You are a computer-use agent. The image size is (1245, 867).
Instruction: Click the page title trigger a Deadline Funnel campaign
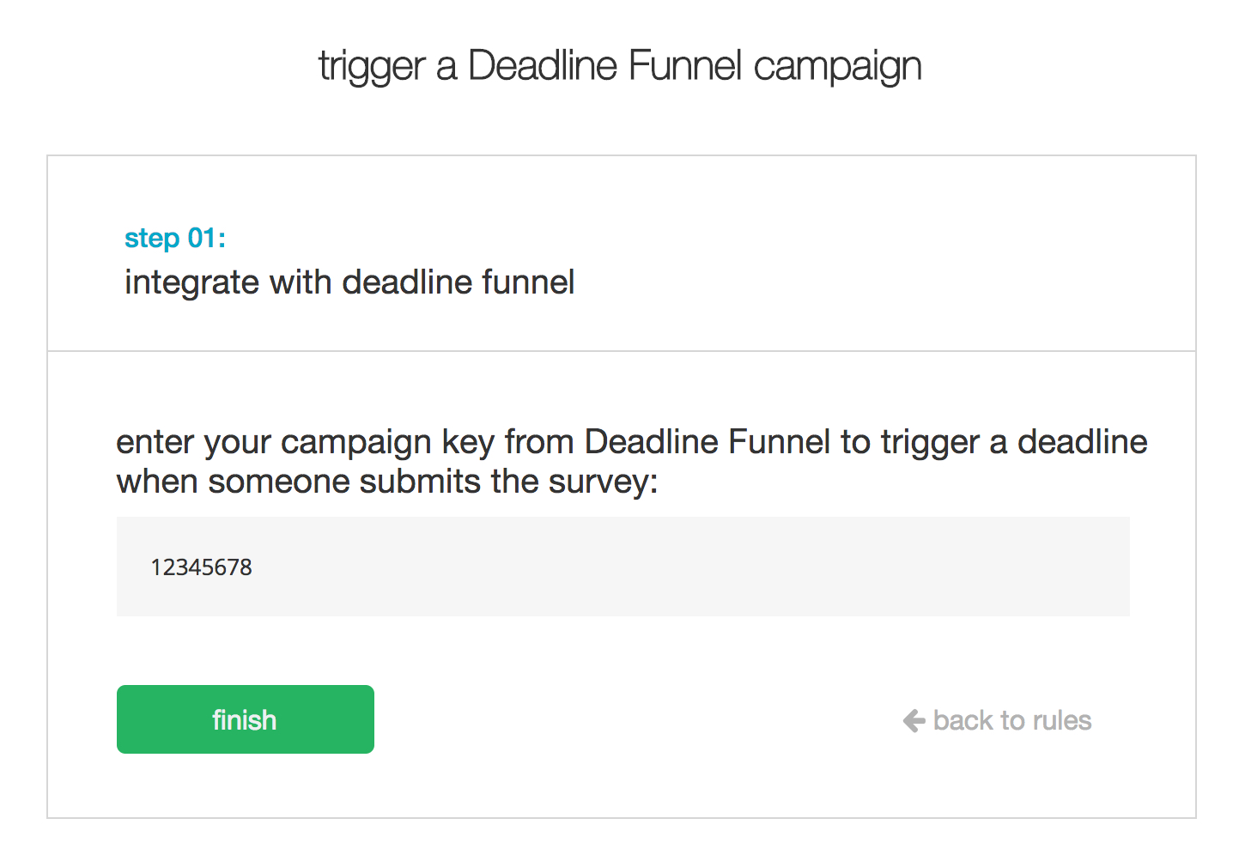pyautogui.click(x=620, y=66)
